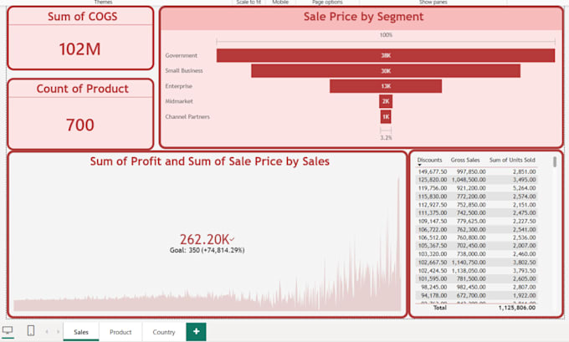Select the Sales page tab
This screenshot has width=569, height=342.
point(81,332)
